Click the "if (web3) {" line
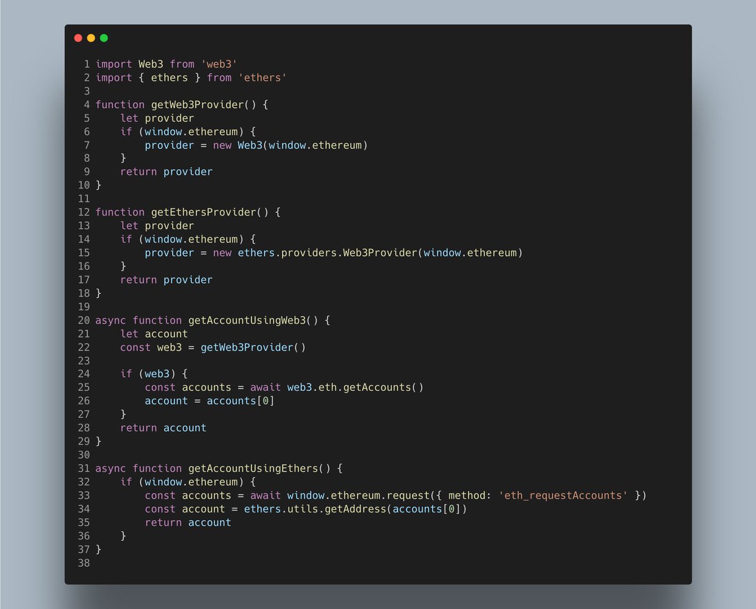This screenshot has width=756, height=609. click(x=154, y=374)
